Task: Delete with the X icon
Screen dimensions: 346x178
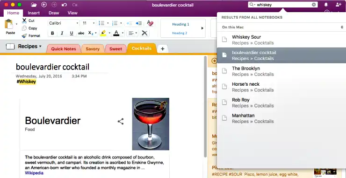Action: click(x=144, y=33)
